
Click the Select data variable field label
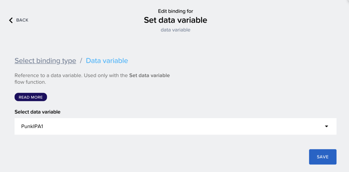click(38, 112)
